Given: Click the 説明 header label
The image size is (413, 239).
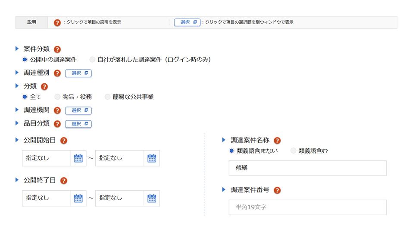Looking at the screenshot, I should click(31, 22).
